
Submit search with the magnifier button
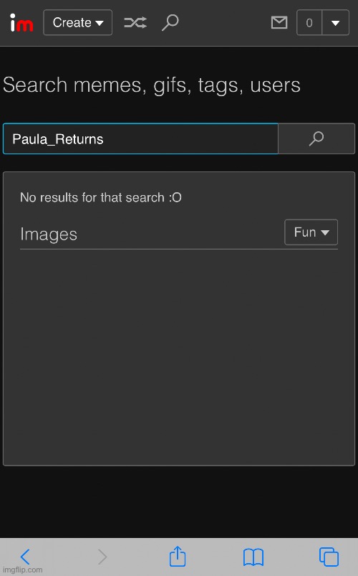tap(316, 139)
